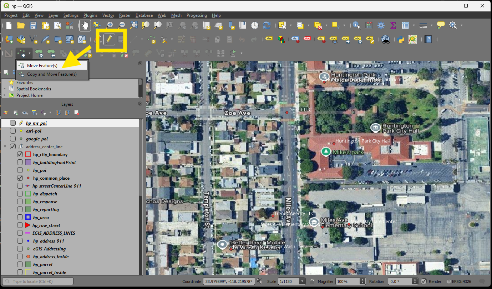Click the Refresh map icon
Screen dimensions: 492x289
coord(267,25)
